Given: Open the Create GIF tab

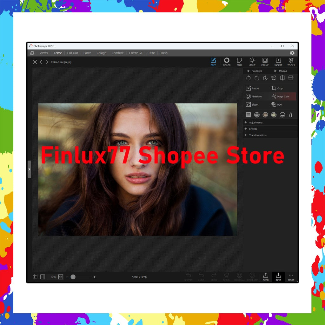Looking at the screenshot, I should click(x=136, y=53).
